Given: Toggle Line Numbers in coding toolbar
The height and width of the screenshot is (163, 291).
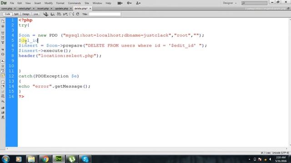Looking at the screenshot, I should click(3, 61).
